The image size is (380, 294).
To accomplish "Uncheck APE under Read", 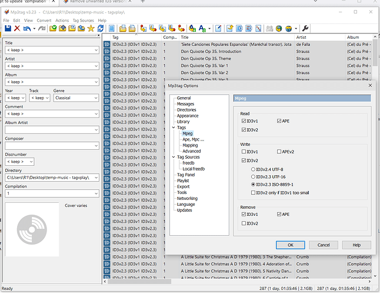I will coord(279,121).
